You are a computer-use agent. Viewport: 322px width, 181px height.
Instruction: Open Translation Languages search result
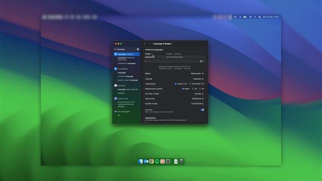(x=127, y=63)
